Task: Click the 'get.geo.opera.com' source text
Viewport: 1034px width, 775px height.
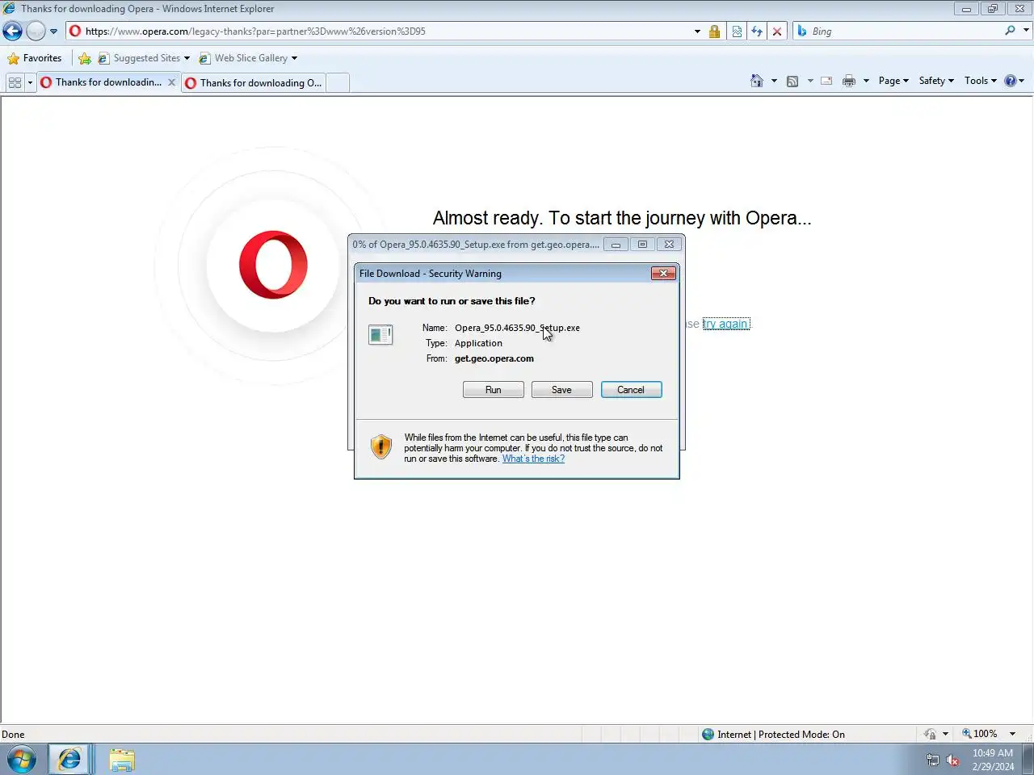Action: point(494,358)
